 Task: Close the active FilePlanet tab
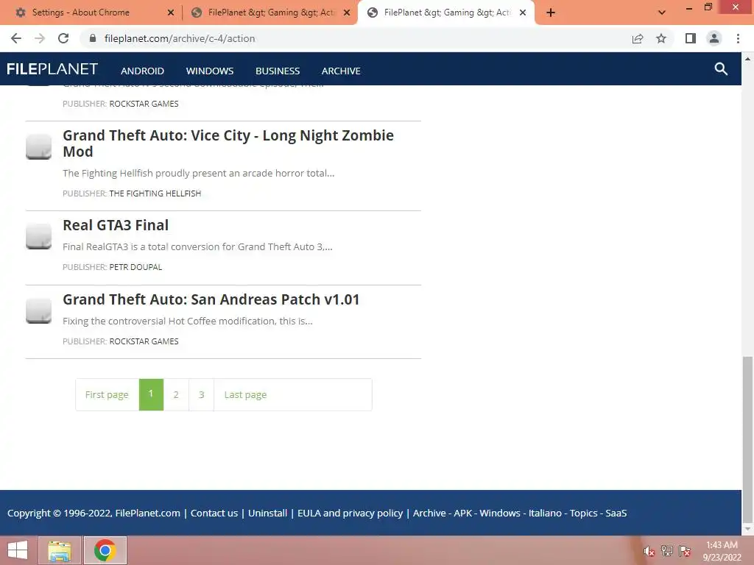[523, 13]
